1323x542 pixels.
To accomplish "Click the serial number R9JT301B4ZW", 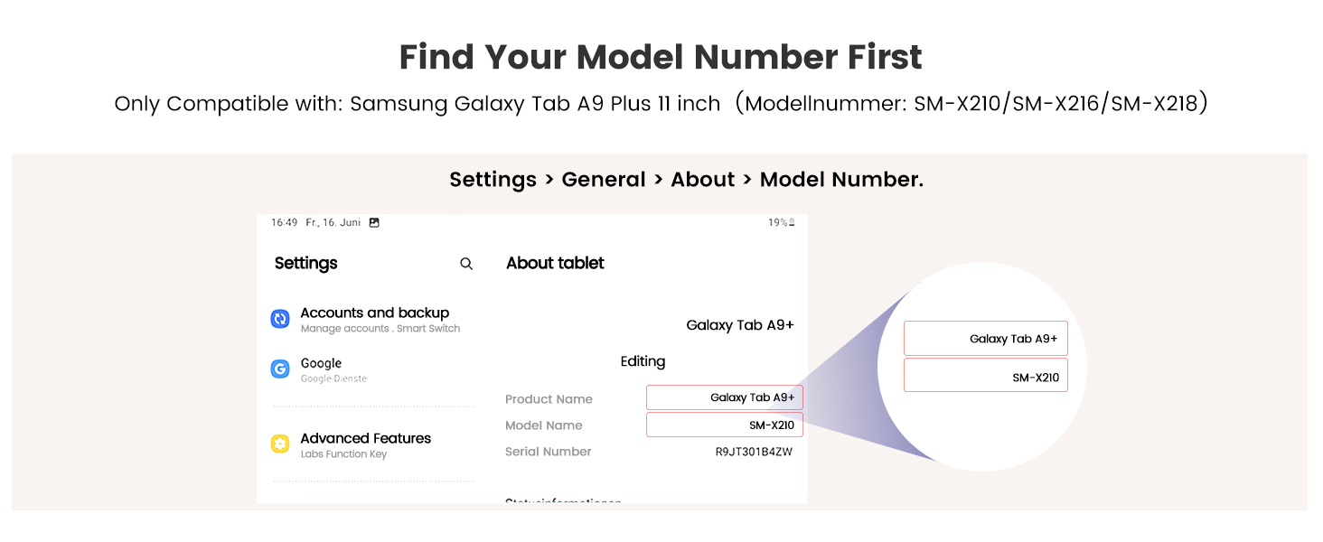I will 754,452.
